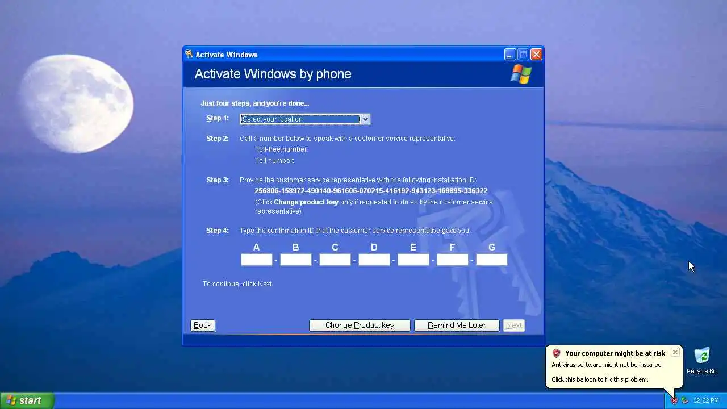Choose Remind Me Later
The height and width of the screenshot is (409, 727).
point(457,325)
